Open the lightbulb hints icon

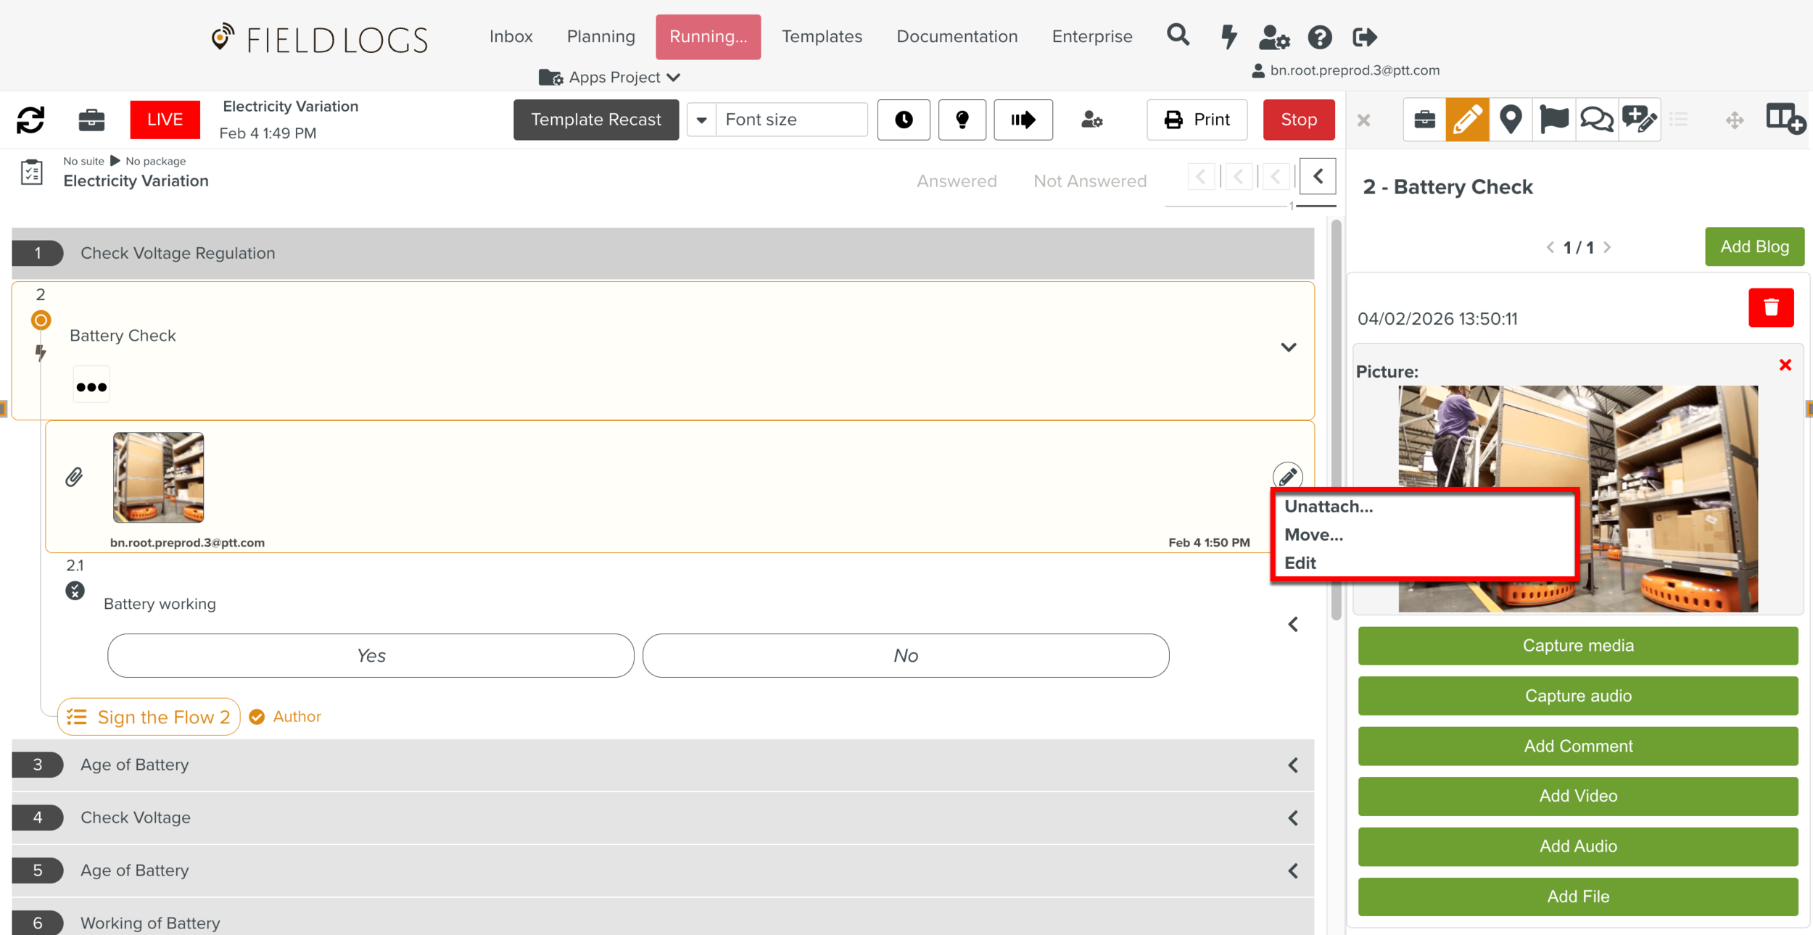pyautogui.click(x=962, y=120)
